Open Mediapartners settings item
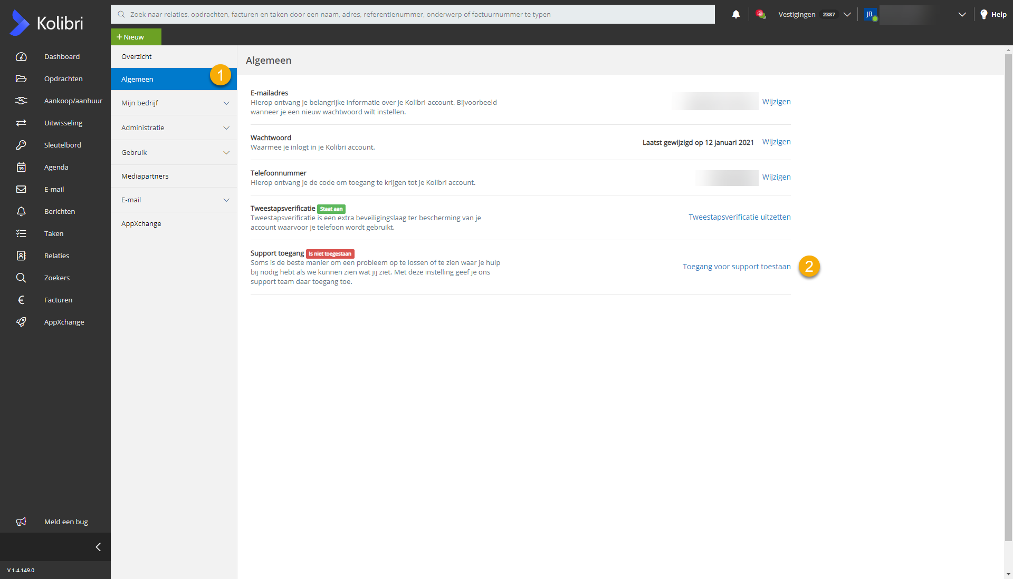 [x=174, y=176]
